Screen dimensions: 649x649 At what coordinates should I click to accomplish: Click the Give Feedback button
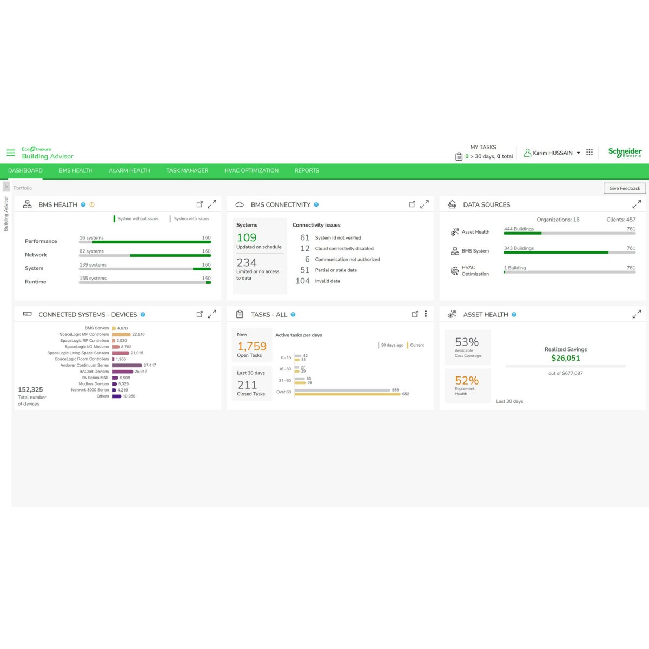(625, 188)
